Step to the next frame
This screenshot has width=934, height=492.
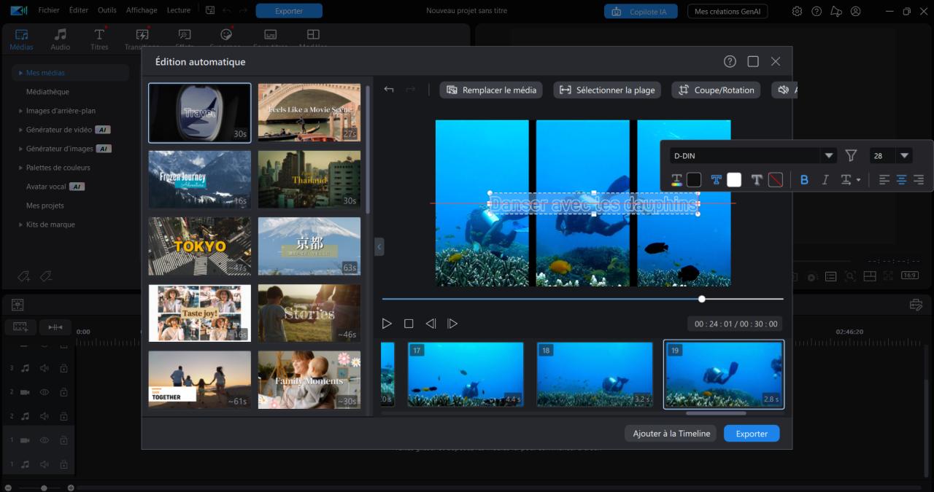coord(452,324)
